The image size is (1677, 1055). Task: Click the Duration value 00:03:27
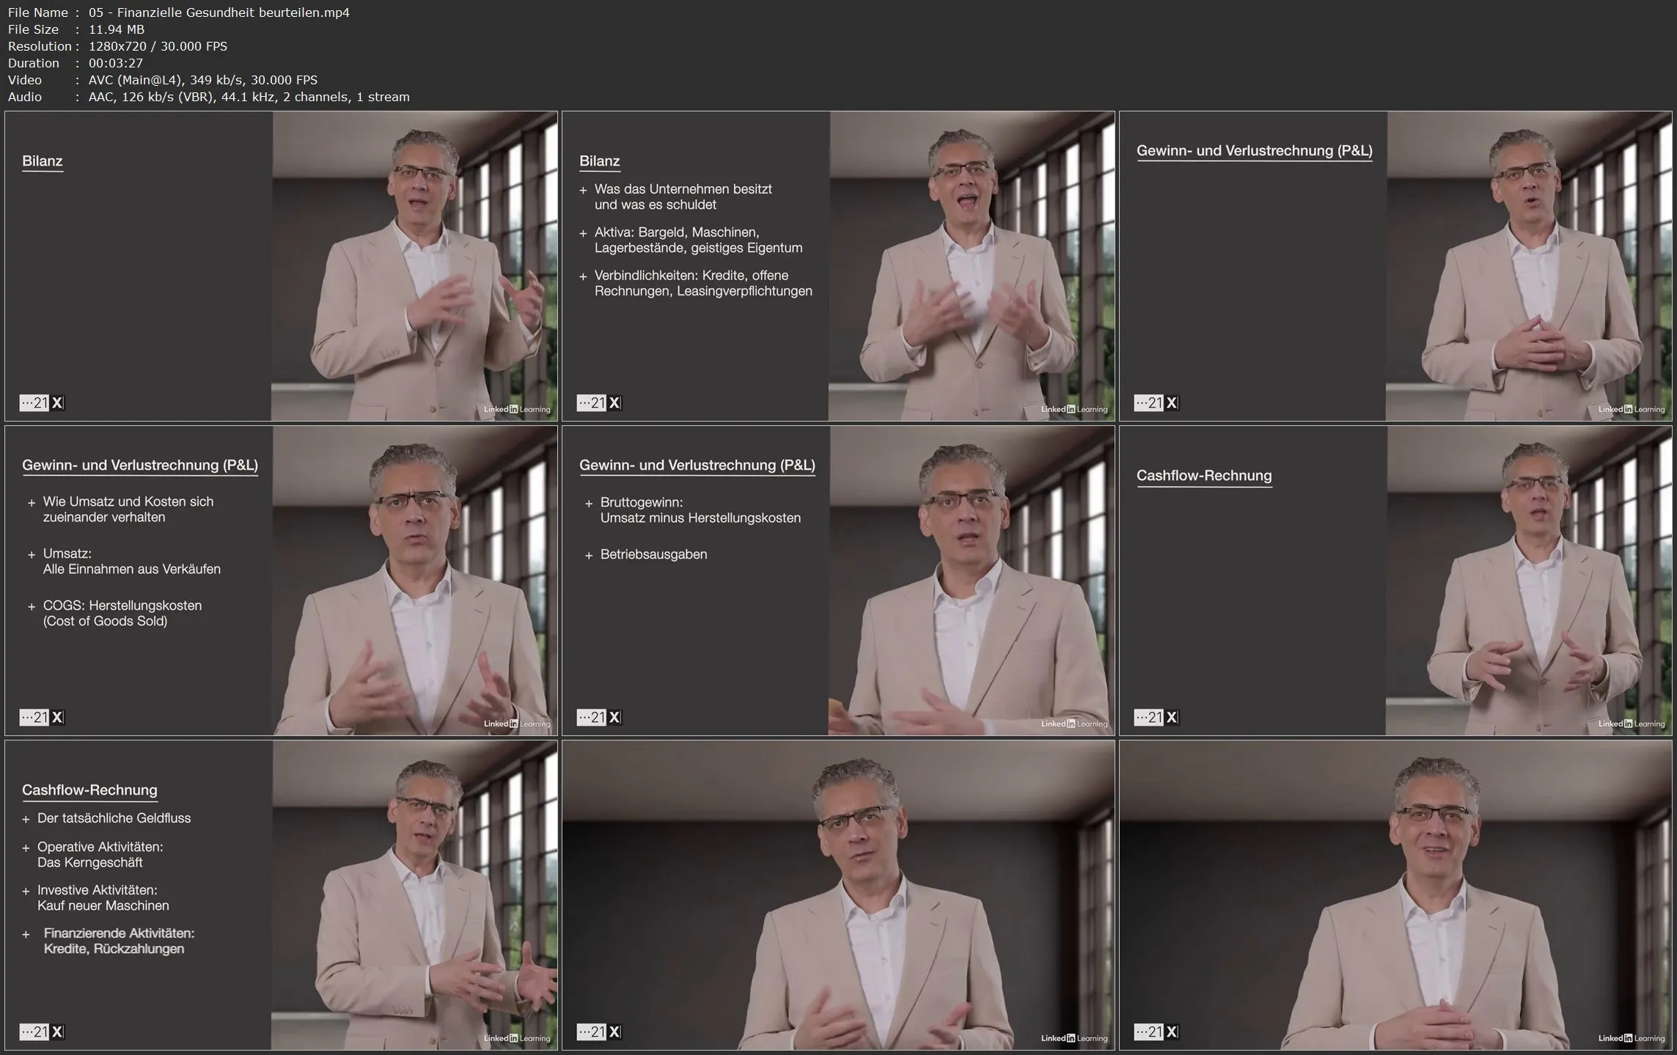[115, 63]
